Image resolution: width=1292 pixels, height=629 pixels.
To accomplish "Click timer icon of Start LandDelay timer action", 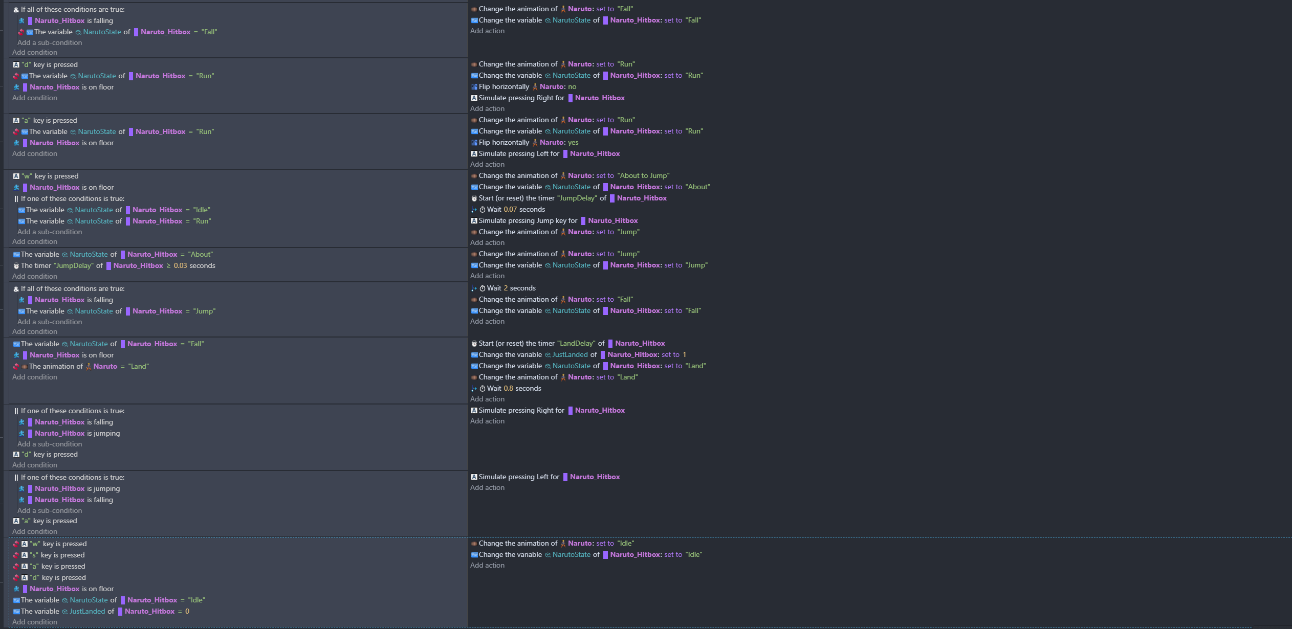I will (x=474, y=344).
